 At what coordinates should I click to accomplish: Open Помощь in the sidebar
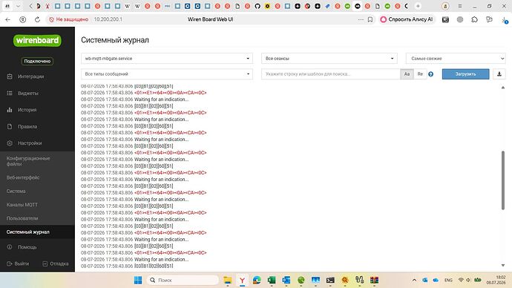(x=27, y=247)
